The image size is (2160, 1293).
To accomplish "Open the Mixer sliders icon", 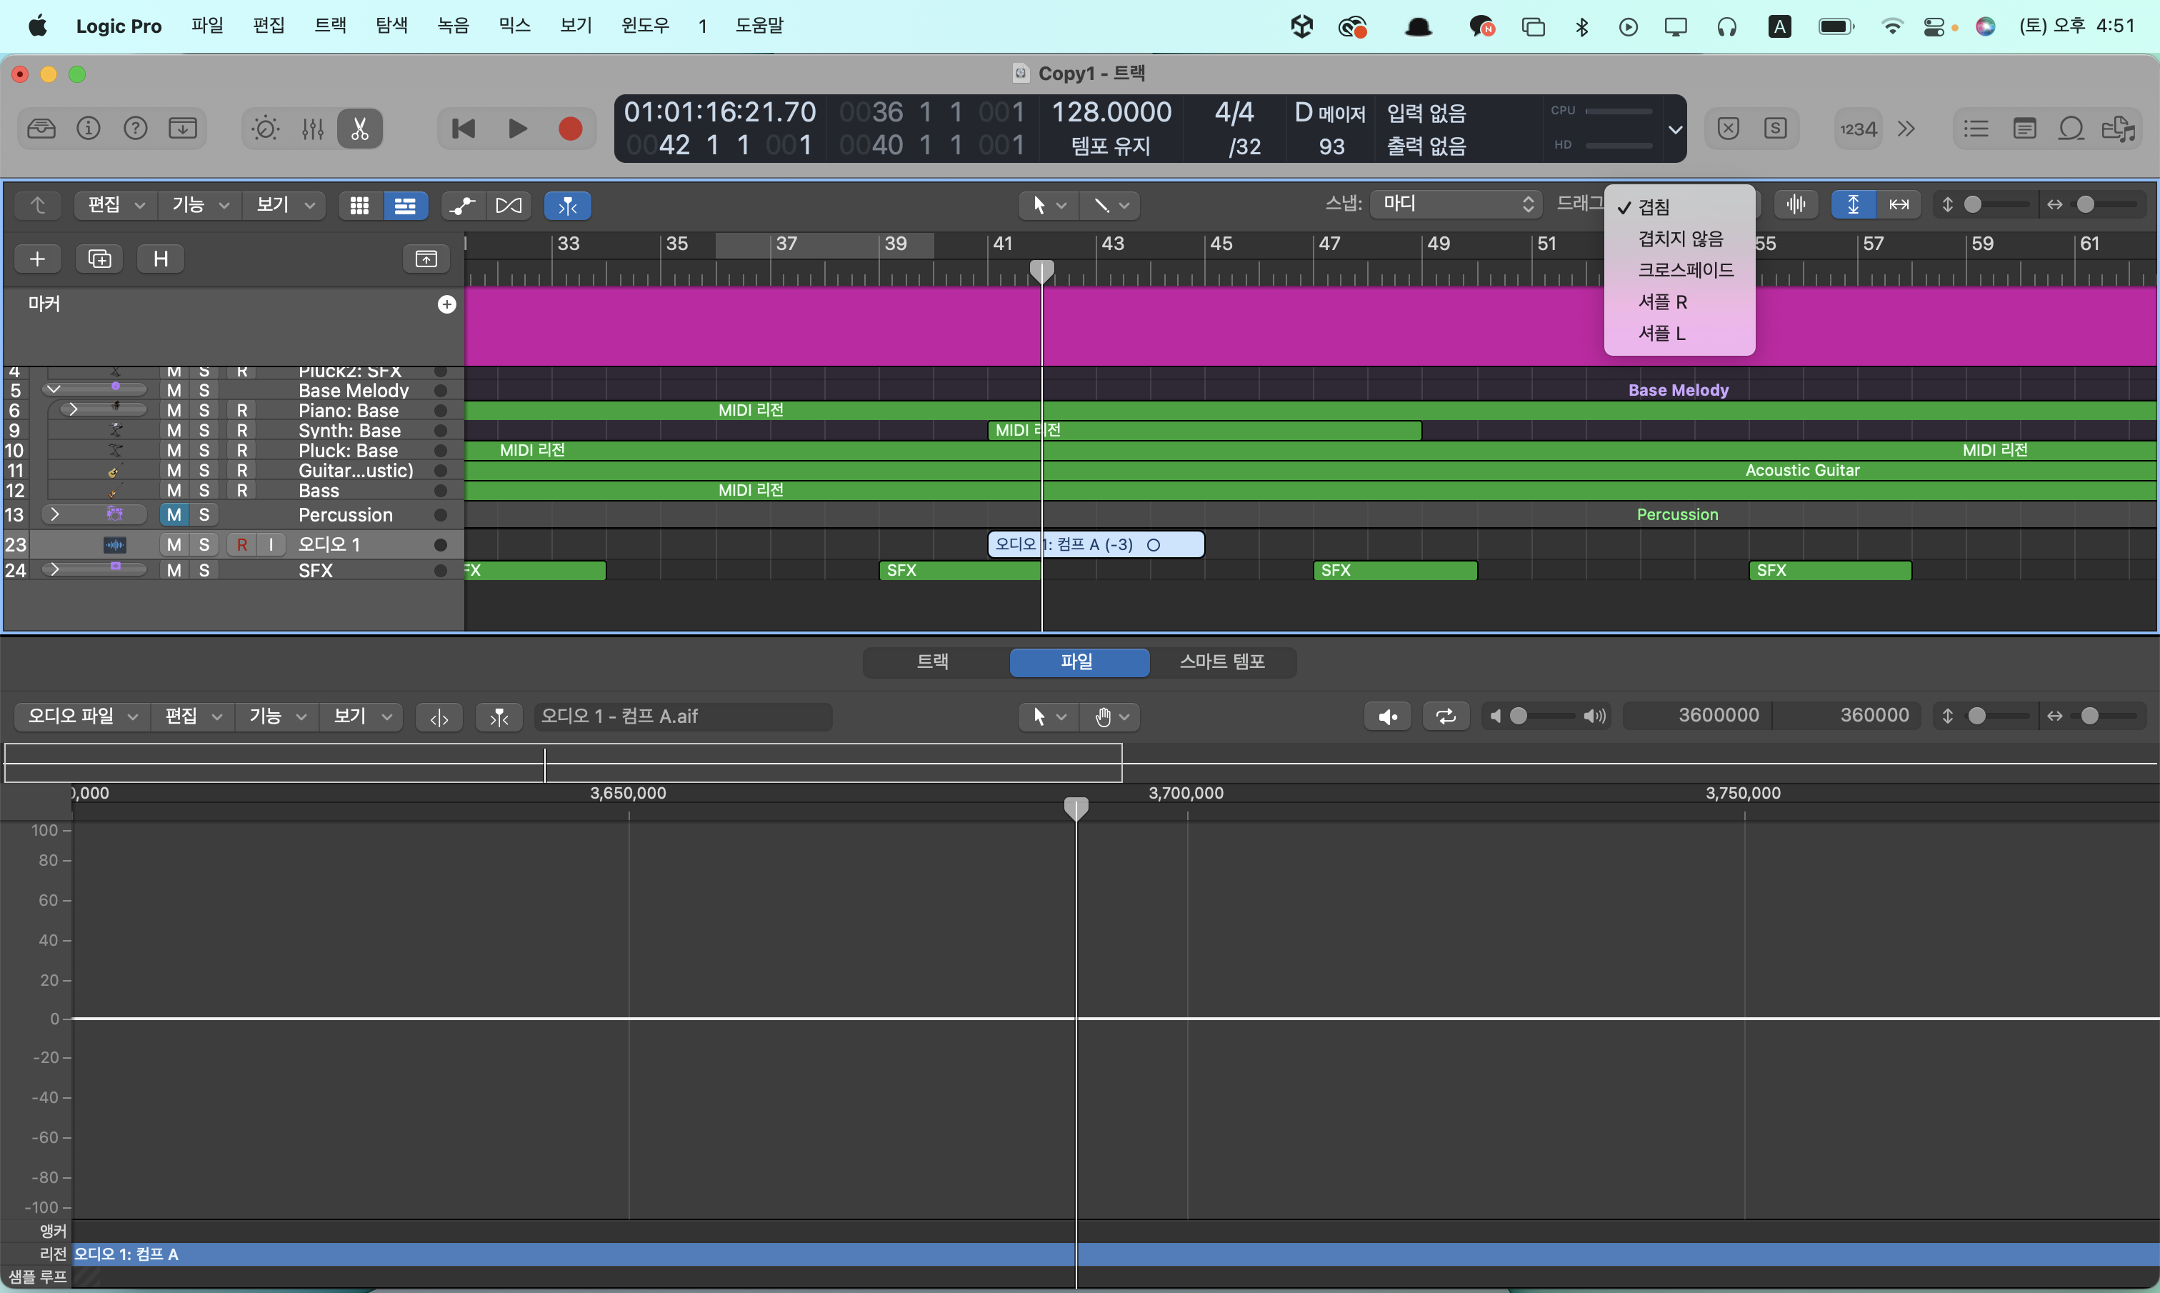I will (313, 129).
